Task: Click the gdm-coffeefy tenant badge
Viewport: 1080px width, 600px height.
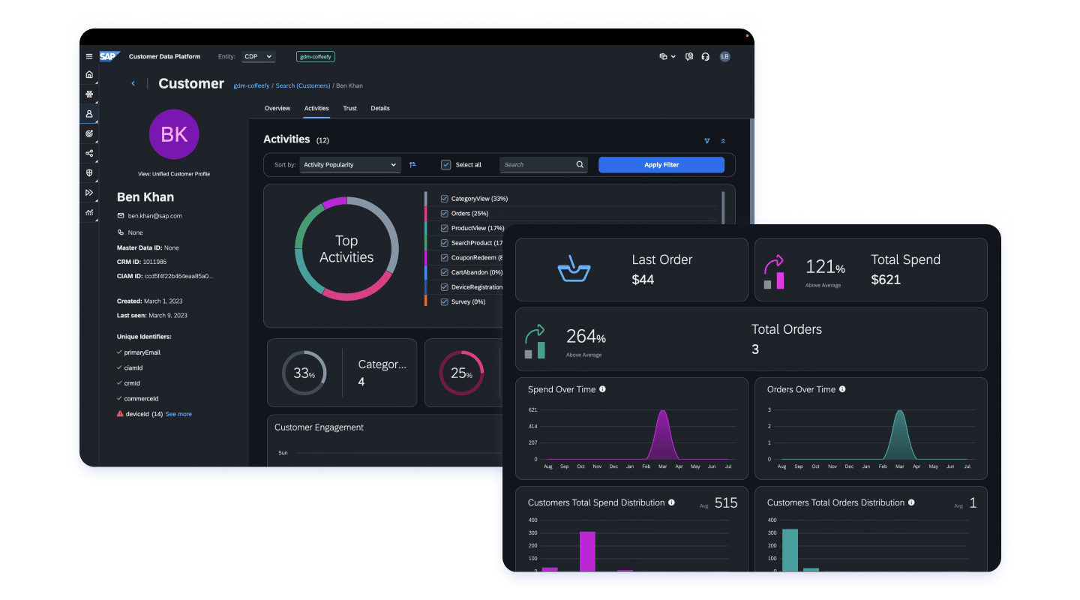Action: click(316, 56)
